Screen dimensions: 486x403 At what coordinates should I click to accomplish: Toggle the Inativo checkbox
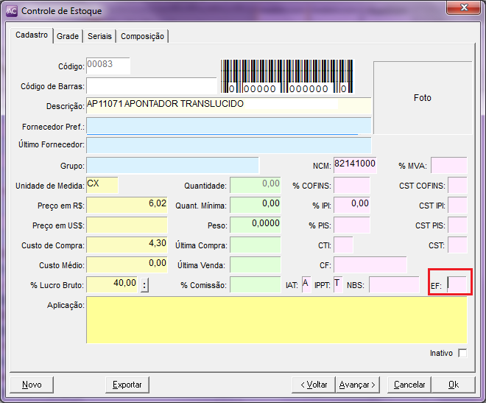click(x=462, y=353)
